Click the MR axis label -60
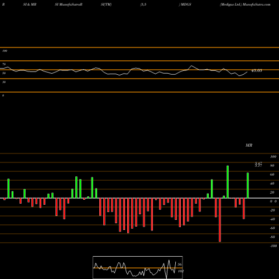279x279 pixels. tap(272, 228)
